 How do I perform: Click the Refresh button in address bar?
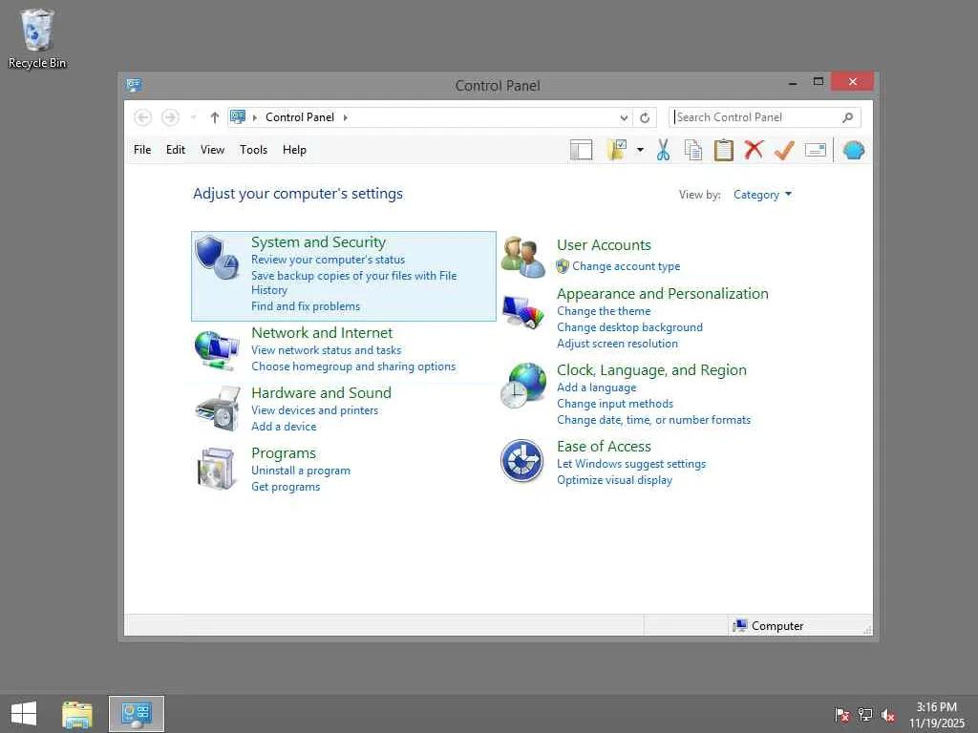tap(645, 117)
